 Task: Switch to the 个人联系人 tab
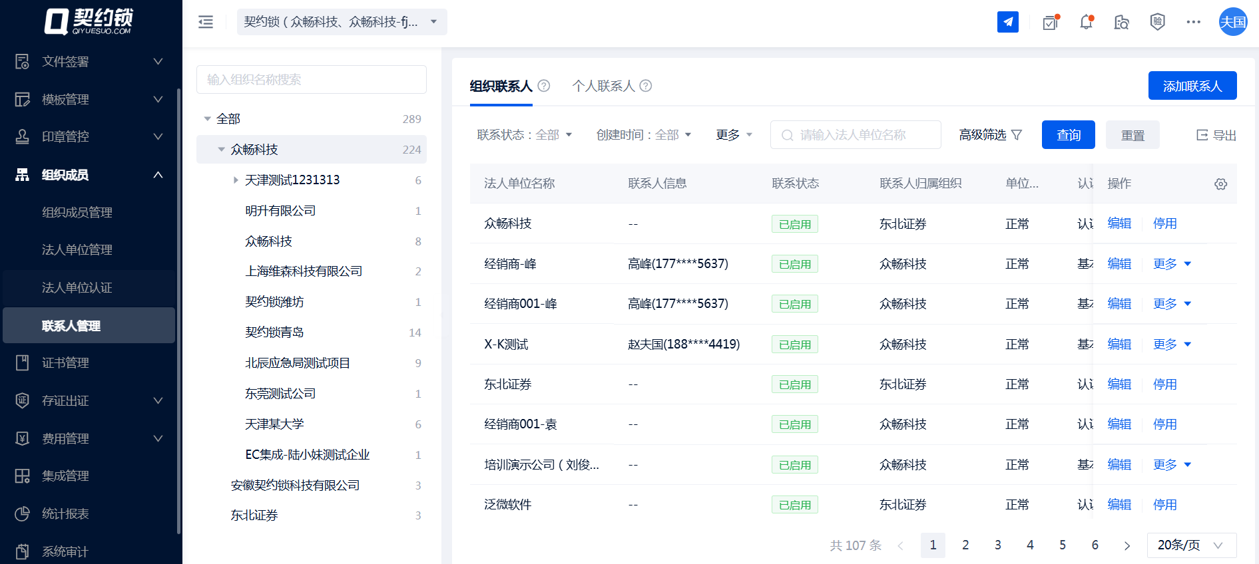603,86
